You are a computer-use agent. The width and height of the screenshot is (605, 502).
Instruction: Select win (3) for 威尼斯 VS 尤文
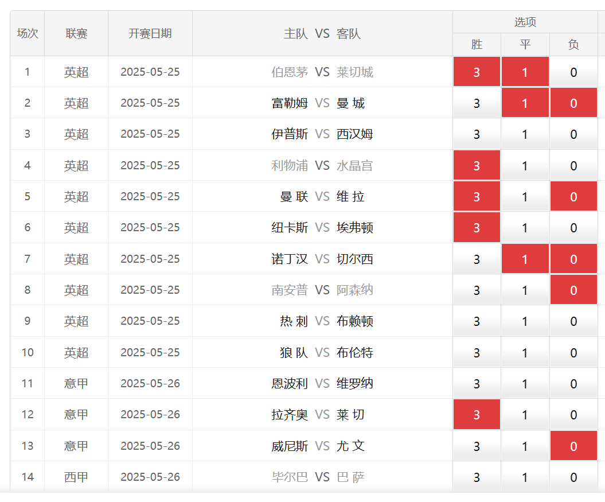477,446
